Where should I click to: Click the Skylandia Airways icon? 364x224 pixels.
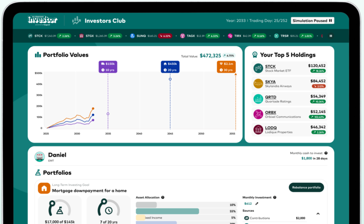click(258, 83)
